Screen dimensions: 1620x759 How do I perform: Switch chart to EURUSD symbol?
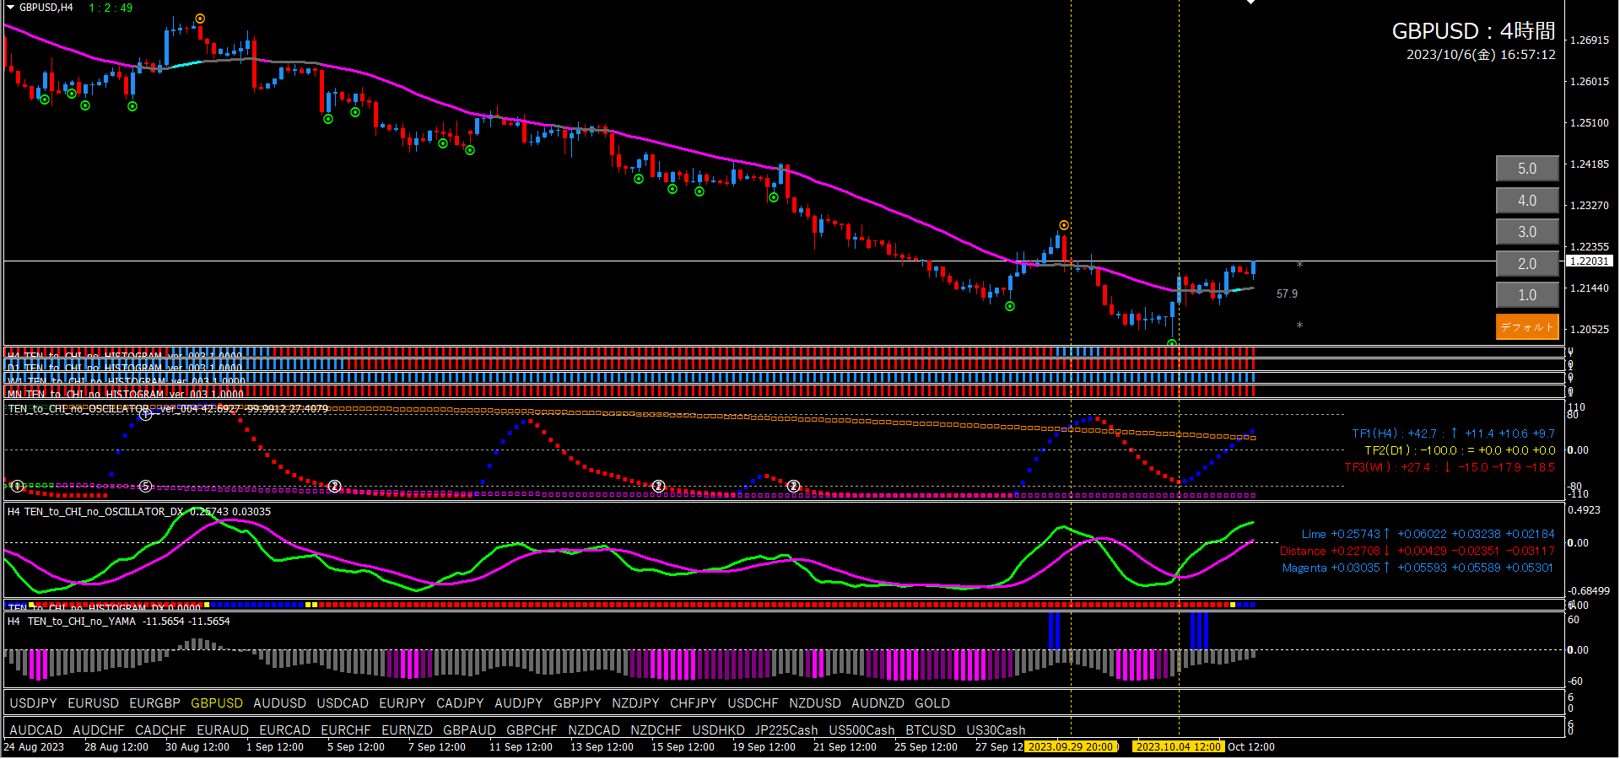(94, 703)
